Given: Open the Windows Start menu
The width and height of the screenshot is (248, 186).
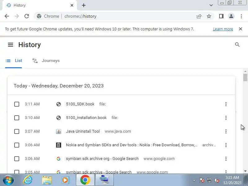Looking at the screenshot, I should tap(8, 180).
